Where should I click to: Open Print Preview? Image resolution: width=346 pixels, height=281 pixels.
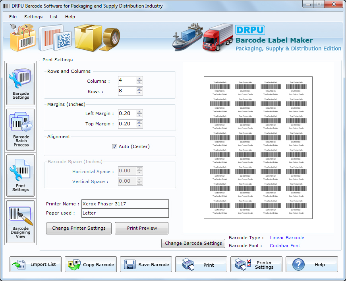pos(141,228)
